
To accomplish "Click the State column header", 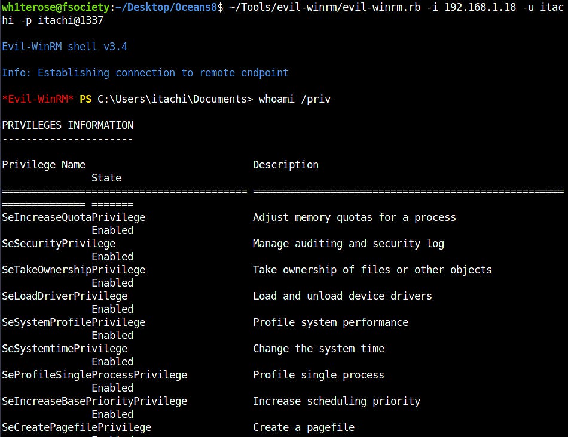I will [x=106, y=178].
